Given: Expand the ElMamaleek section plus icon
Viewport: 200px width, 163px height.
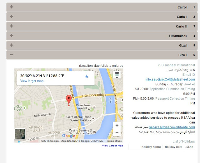Looking at the screenshot, I should [x=12, y=36].
